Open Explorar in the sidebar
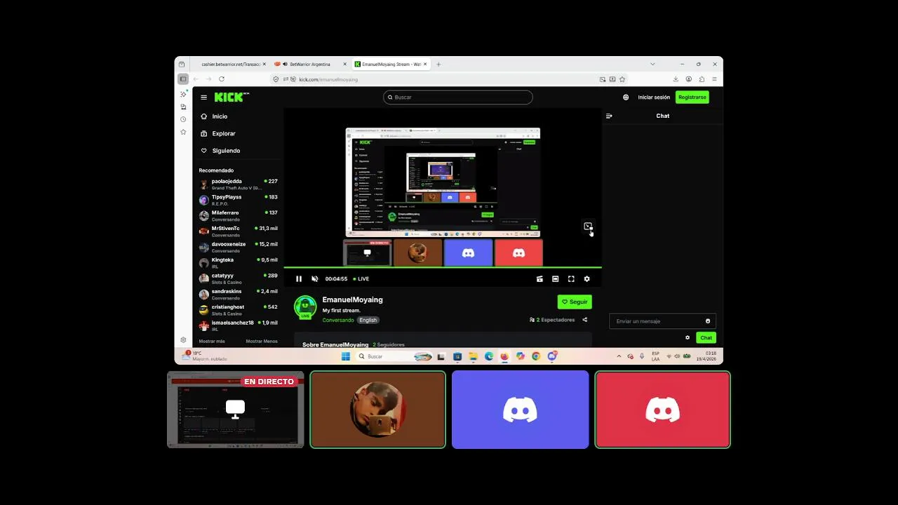The height and width of the screenshot is (505, 898). [x=224, y=133]
